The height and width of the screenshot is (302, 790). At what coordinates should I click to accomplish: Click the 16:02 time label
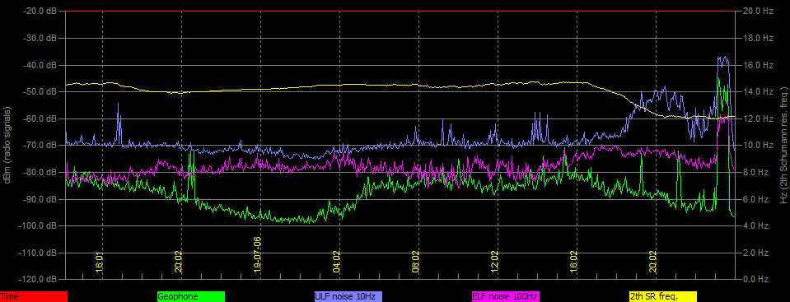574,263
